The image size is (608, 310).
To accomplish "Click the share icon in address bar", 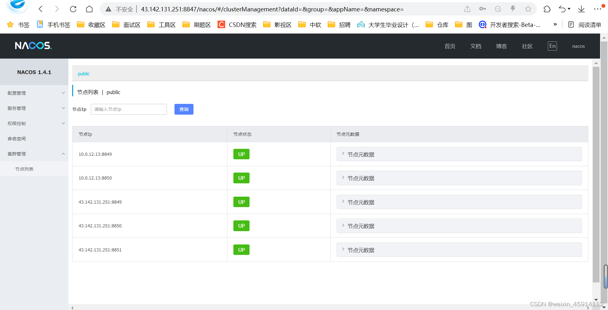I will click(x=467, y=9).
